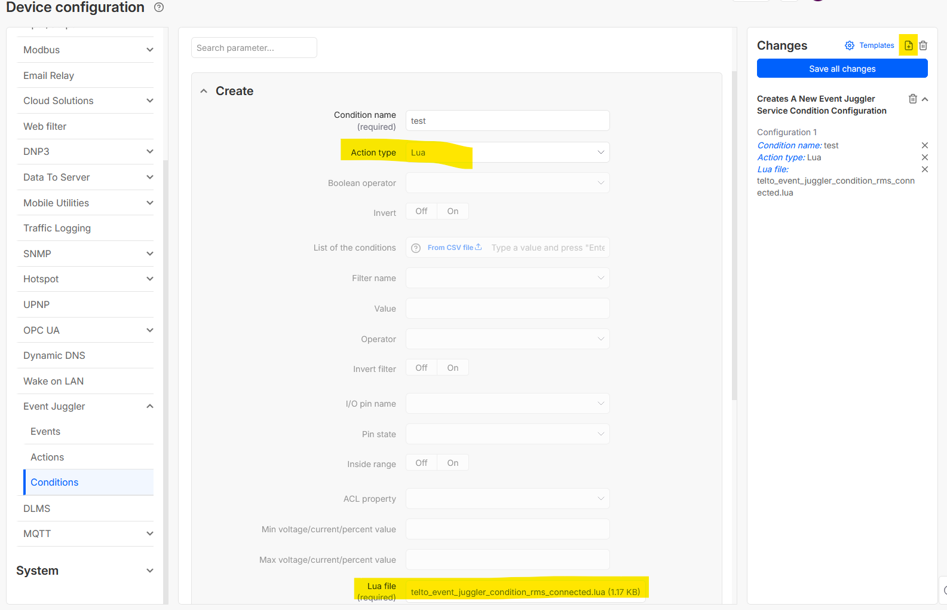Set Invert toggle to On
This screenshot has width=947, height=610.
point(453,211)
